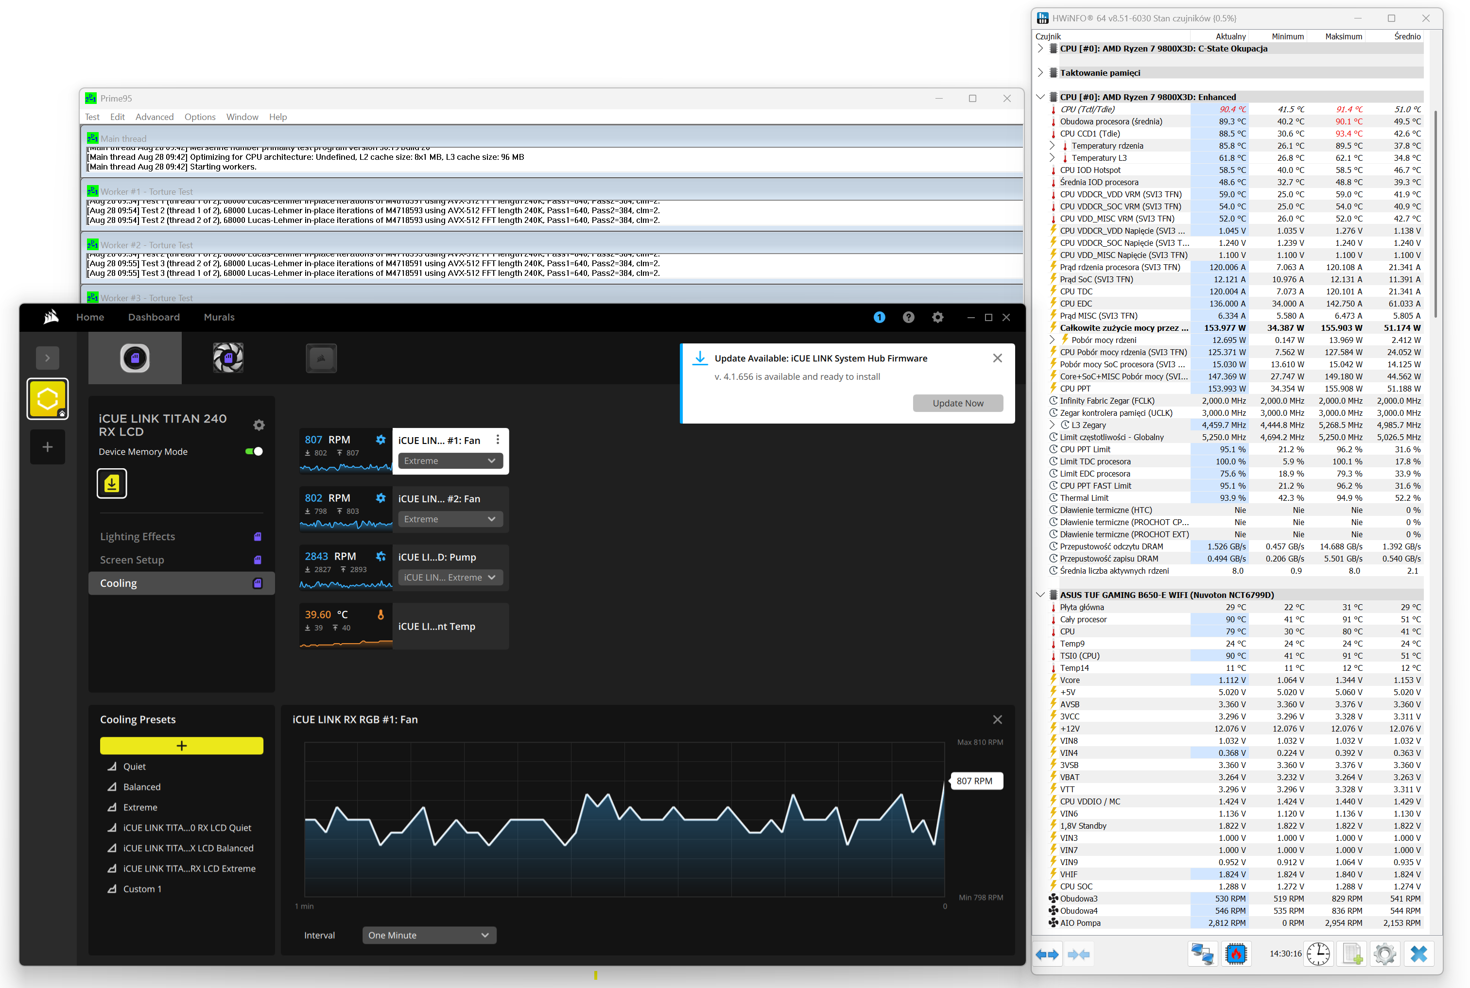The image size is (1470, 988).
Task: Open the three-dot menu on Fan #1 card
Action: tap(497, 439)
